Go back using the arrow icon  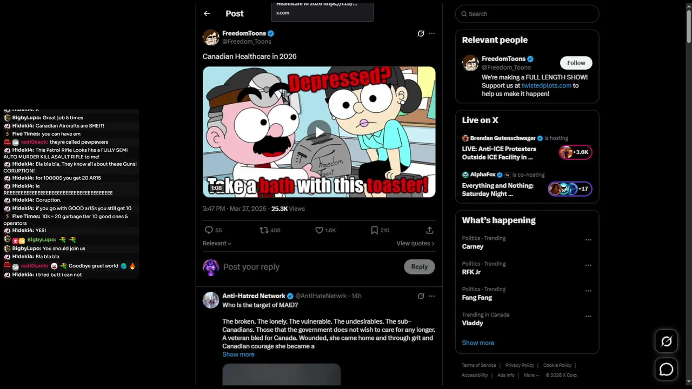point(207,14)
